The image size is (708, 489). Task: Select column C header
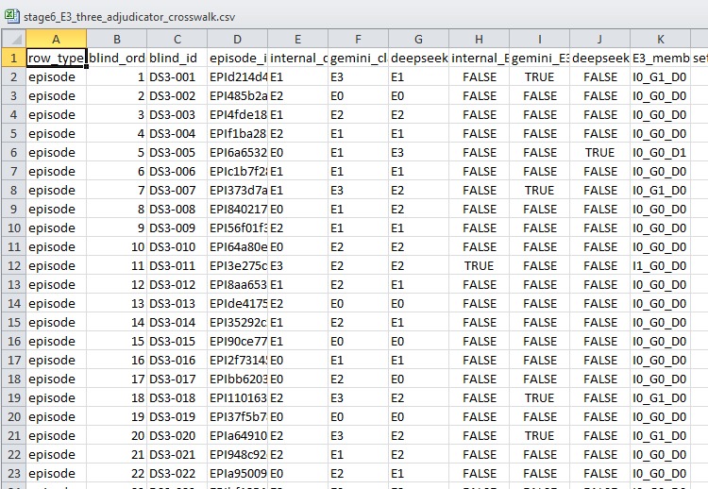(x=177, y=39)
